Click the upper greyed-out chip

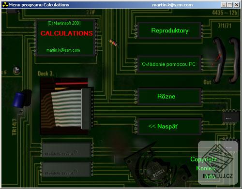tap(66, 150)
